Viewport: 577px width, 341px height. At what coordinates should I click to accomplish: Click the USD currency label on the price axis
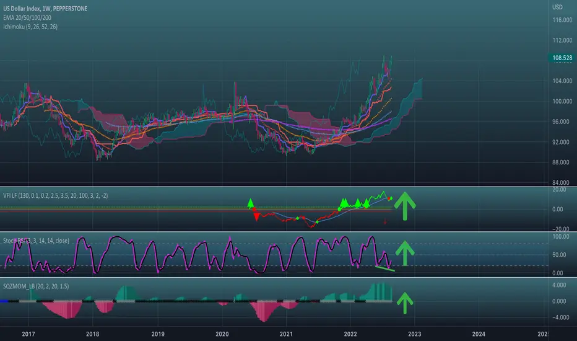click(557, 7)
